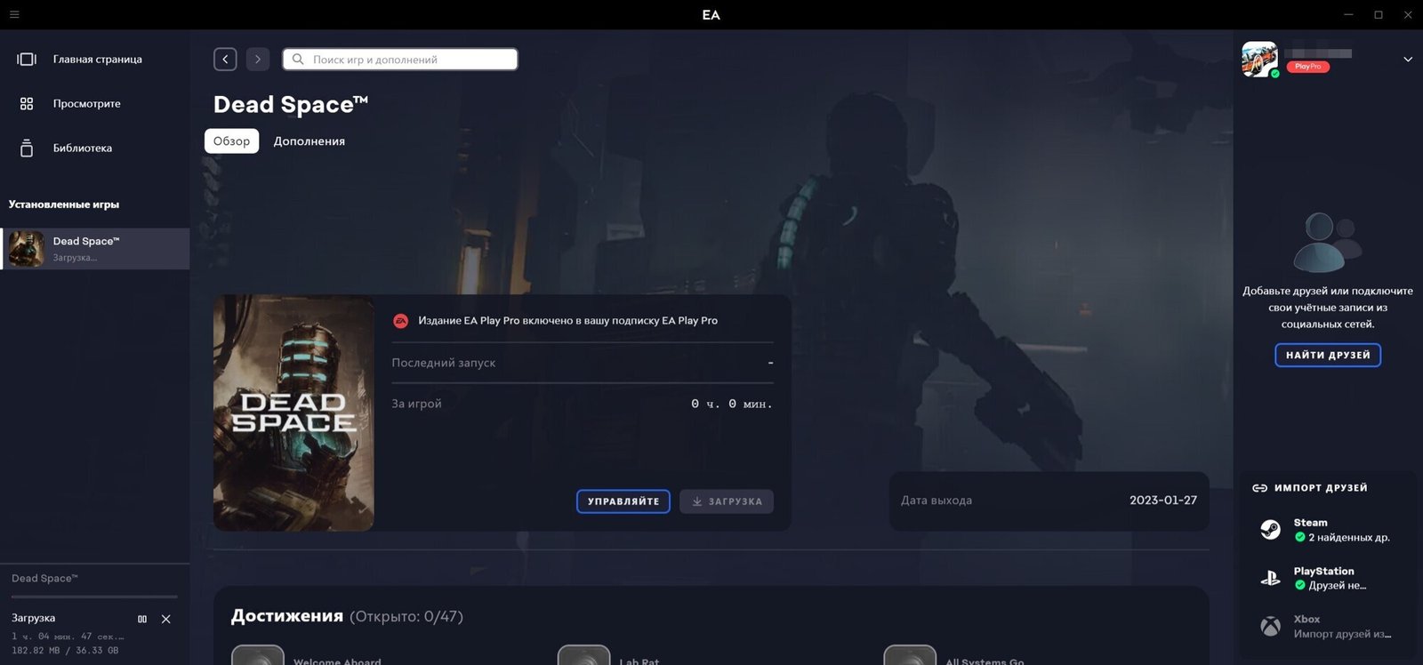Click the Найти друзей button

1328,355
